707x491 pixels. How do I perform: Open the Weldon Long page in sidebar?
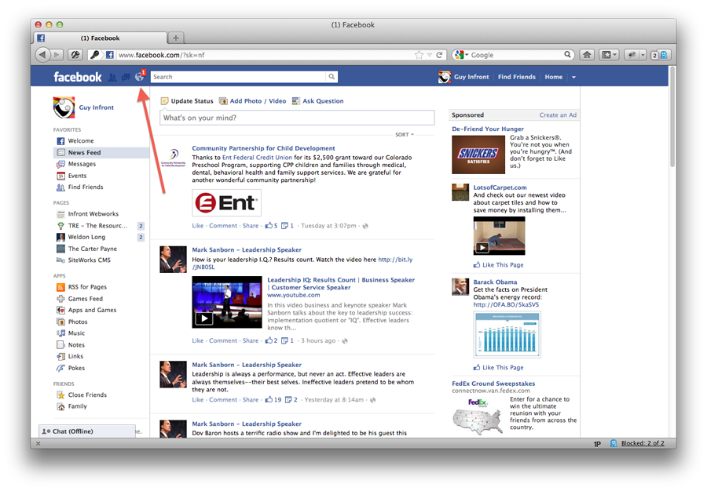86,237
